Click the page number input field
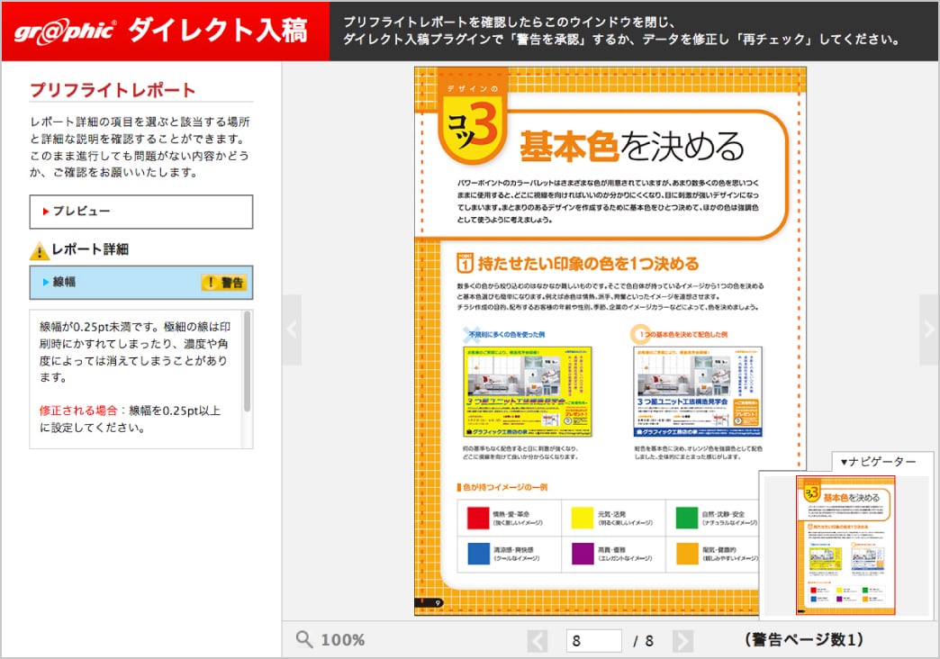This screenshot has height=659, width=940. [x=593, y=641]
